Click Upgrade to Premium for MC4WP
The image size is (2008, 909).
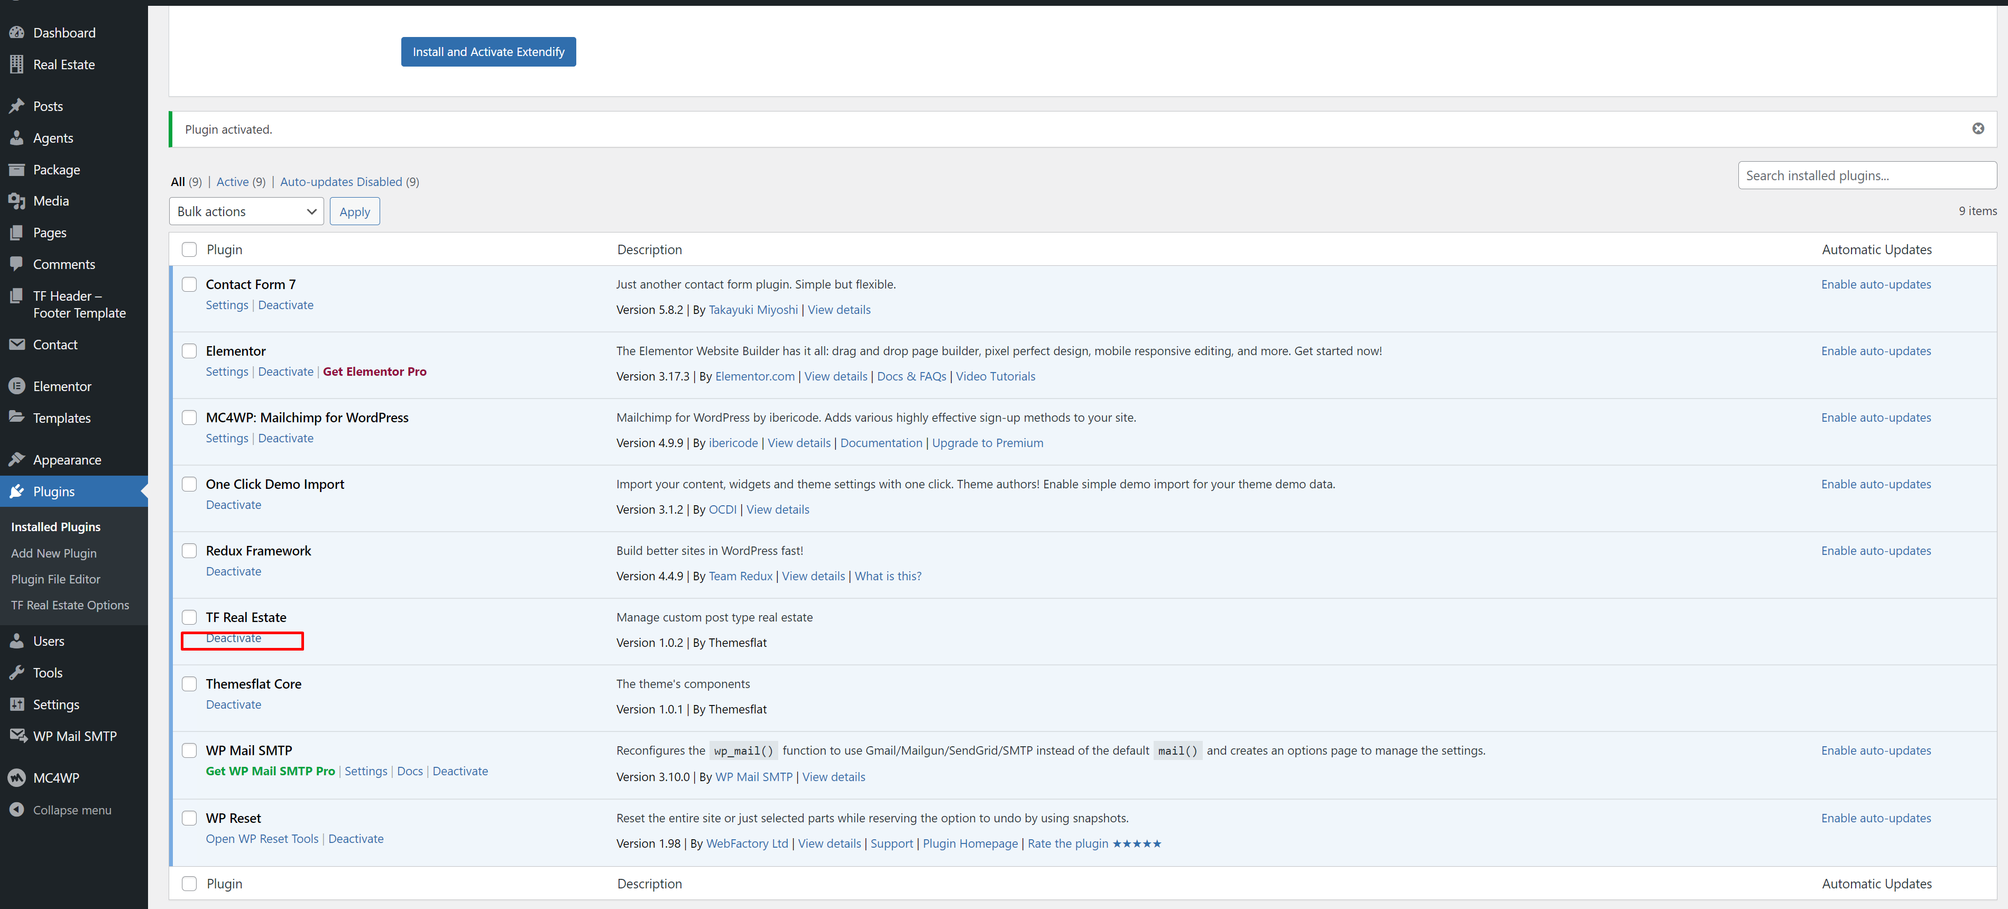click(x=987, y=443)
